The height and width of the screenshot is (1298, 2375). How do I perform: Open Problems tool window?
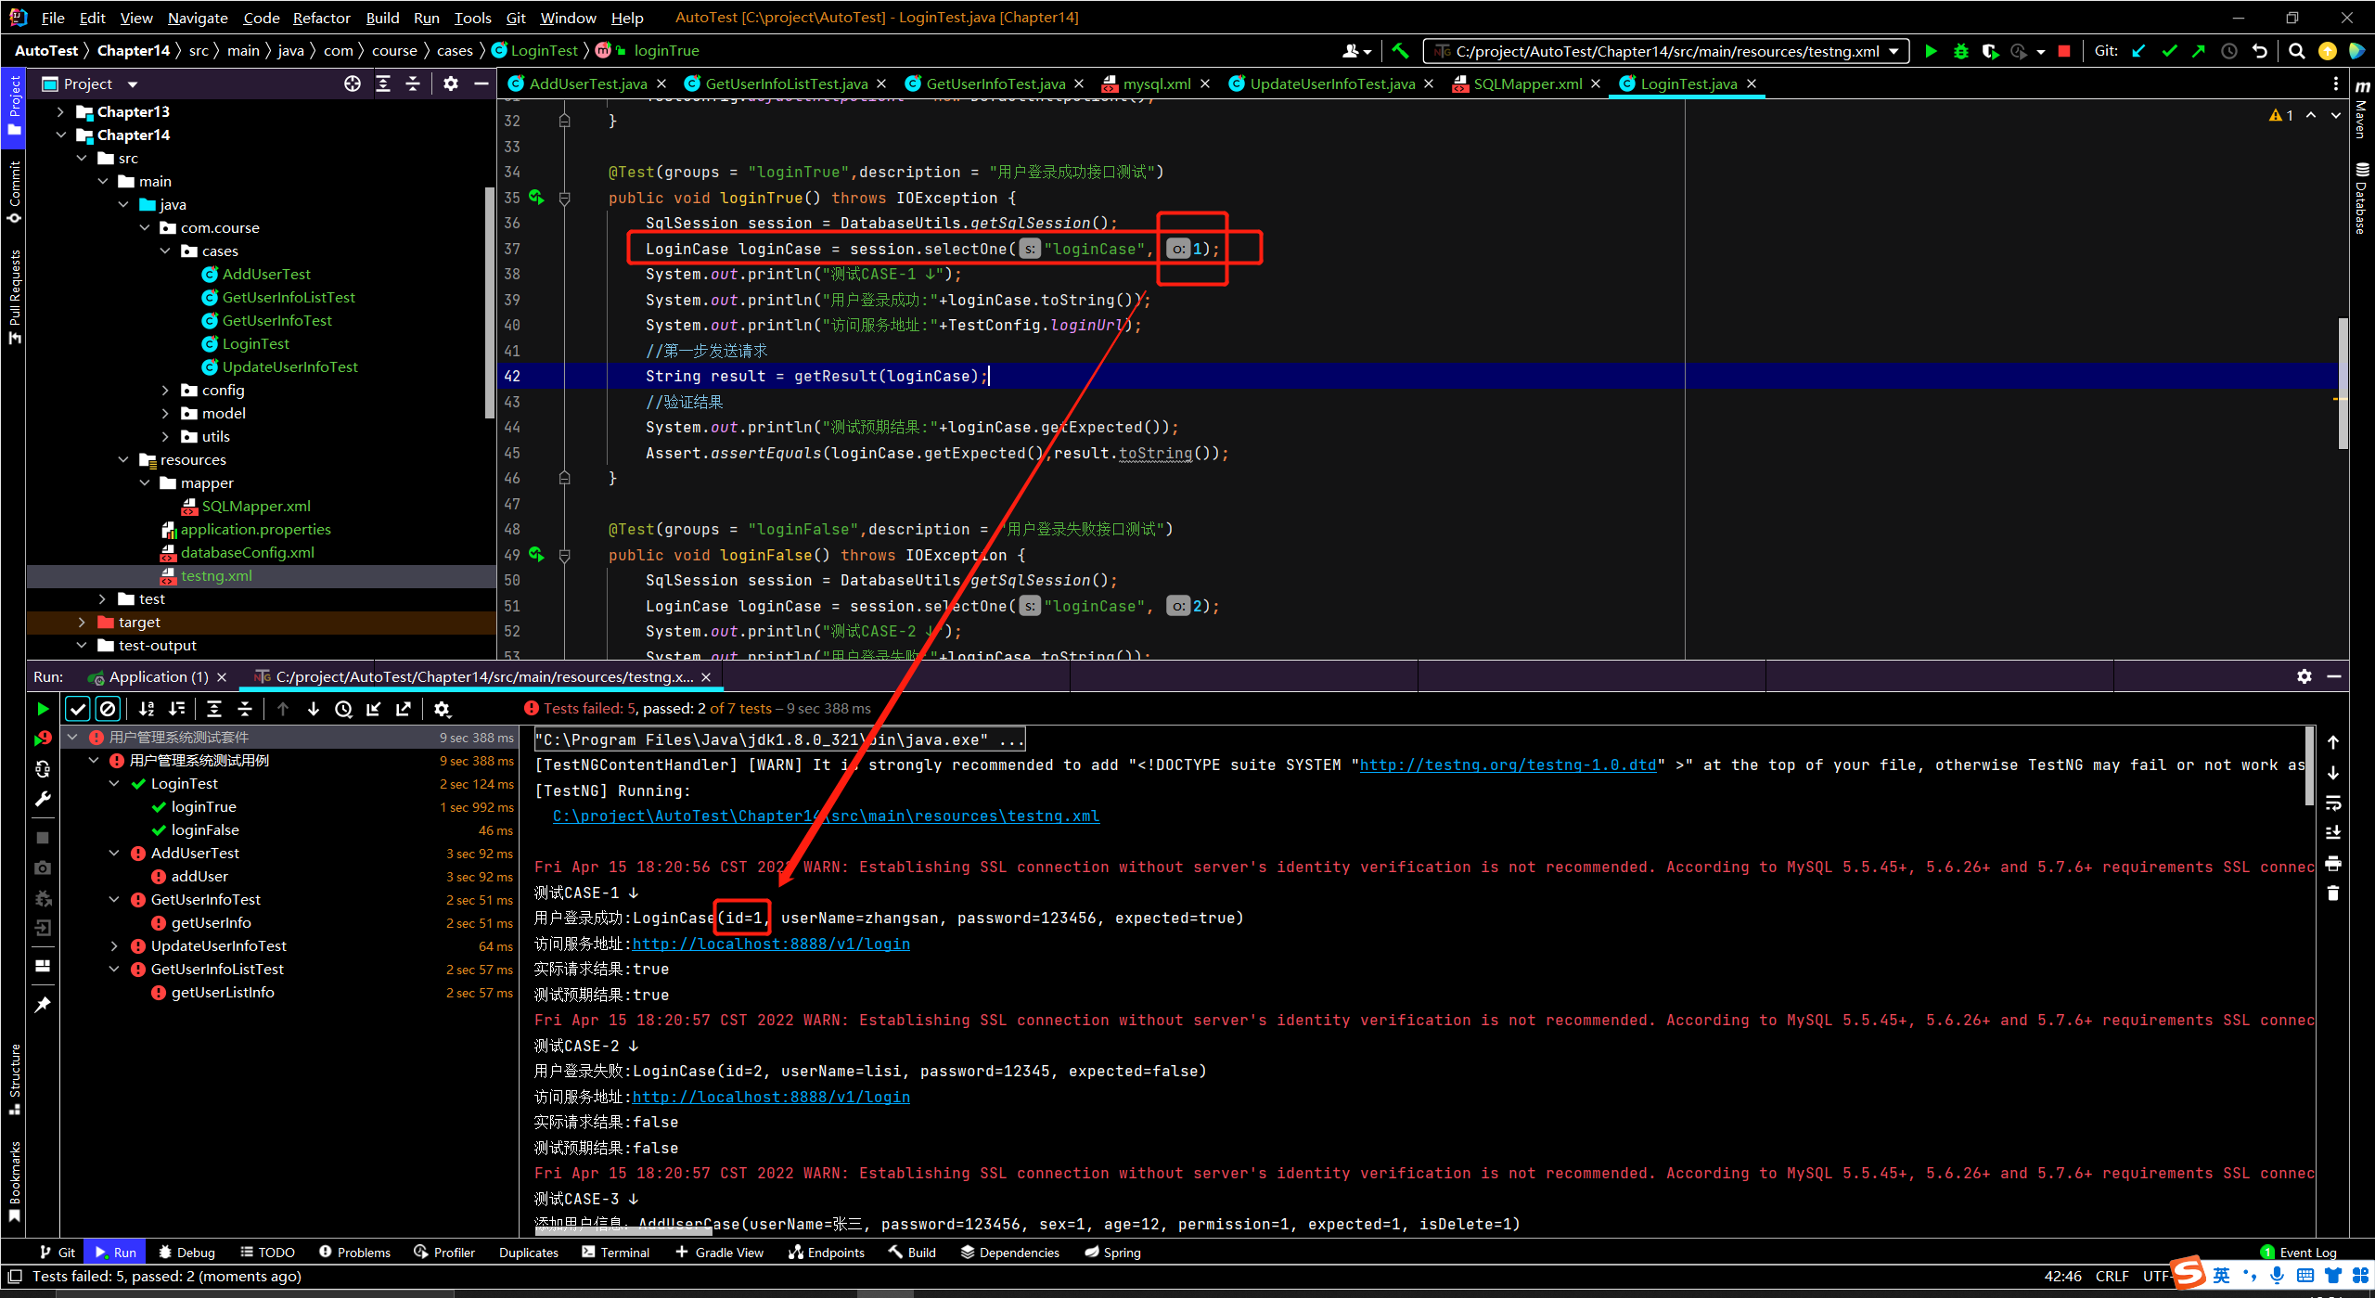(355, 1253)
